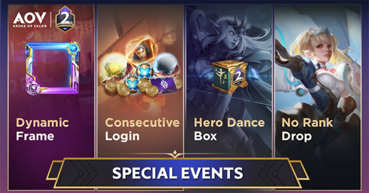The width and height of the screenshot is (369, 193).
Task: Select the No Rank Drop title text
Action: tap(307, 129)
